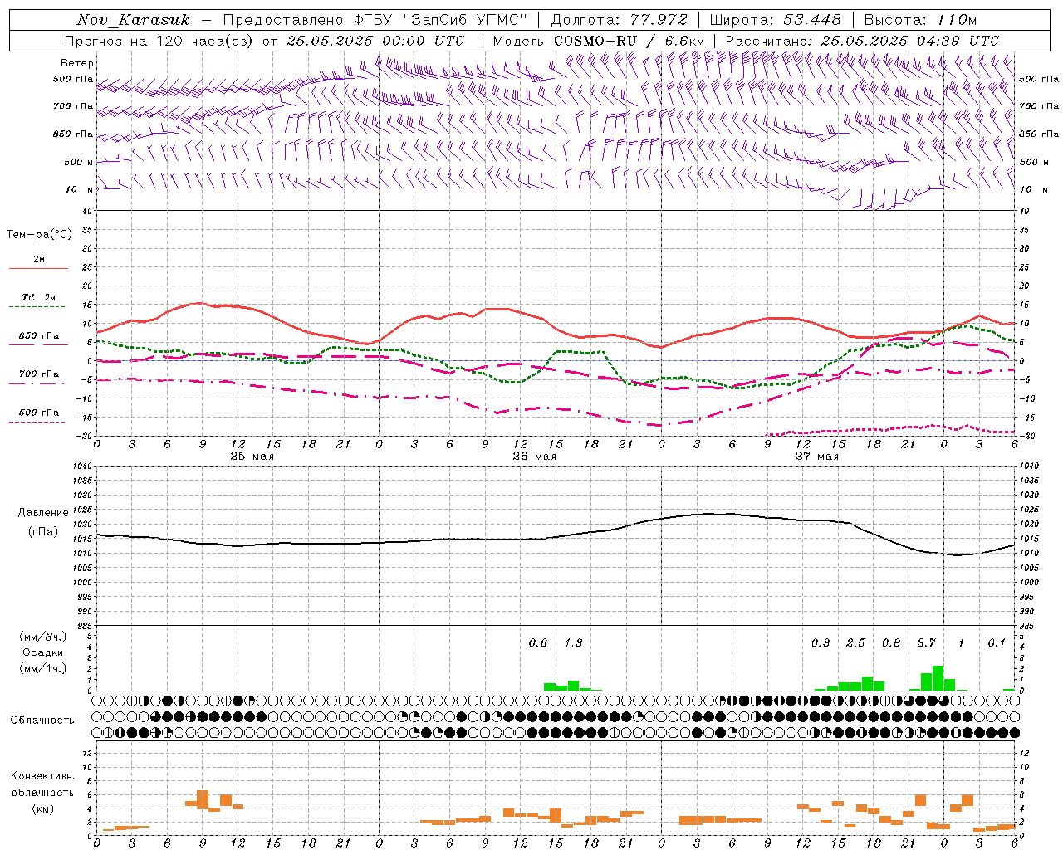1063x850 pixels.
Task: Click the 'Конвективн.' convective cloud label
Action: coord(42,776)
